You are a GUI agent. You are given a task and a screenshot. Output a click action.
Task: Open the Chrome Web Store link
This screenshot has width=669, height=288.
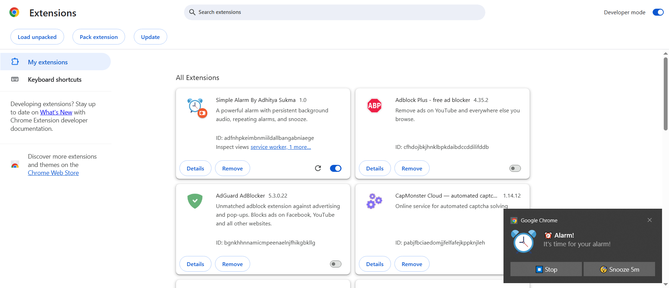click(53, 173)
